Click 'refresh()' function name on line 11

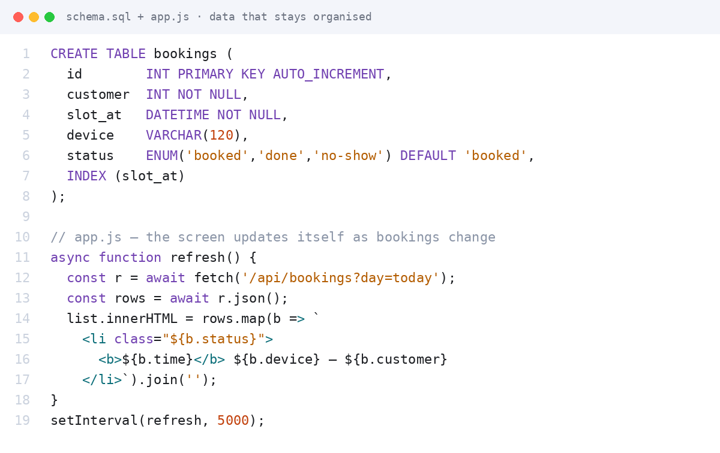point(205,258)
